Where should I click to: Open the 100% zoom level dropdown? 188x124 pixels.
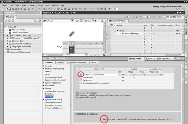[87, 55]
